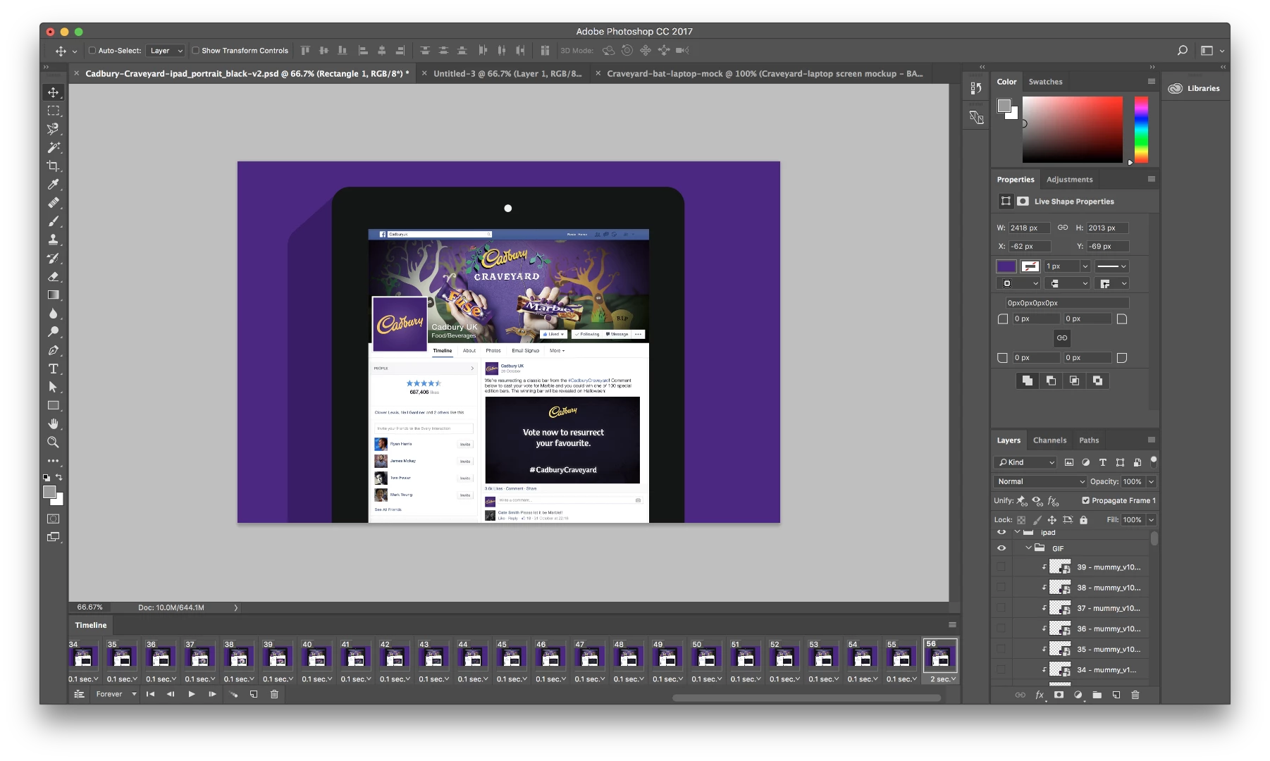Open Normal blend mode dropdown

(1040, 481)
